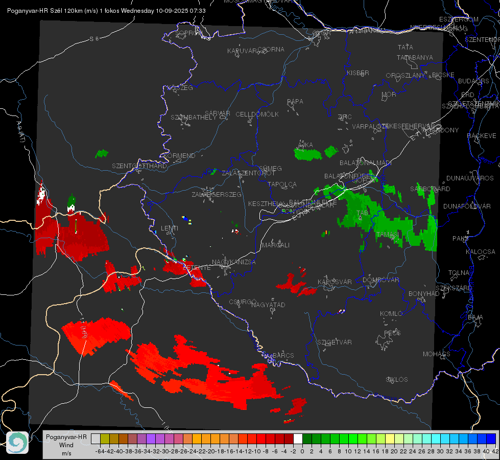Click the SZIGETVÁR label
Screen dimensions: 500x460
[334, 342]
